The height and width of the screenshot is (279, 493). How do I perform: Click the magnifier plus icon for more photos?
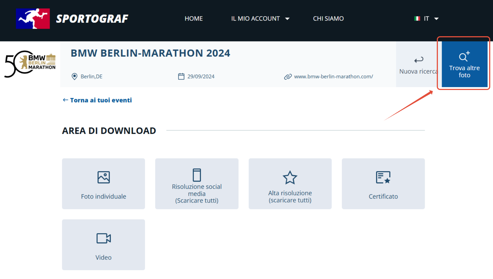tap(464, 56)
